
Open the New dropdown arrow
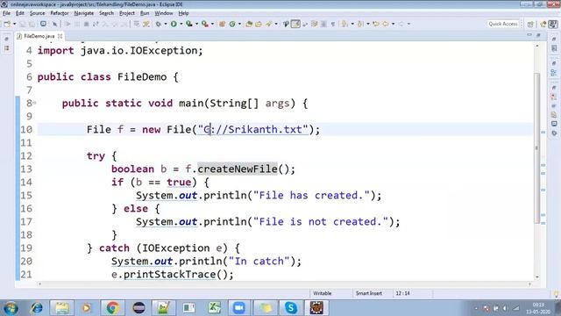coord(15,24)
